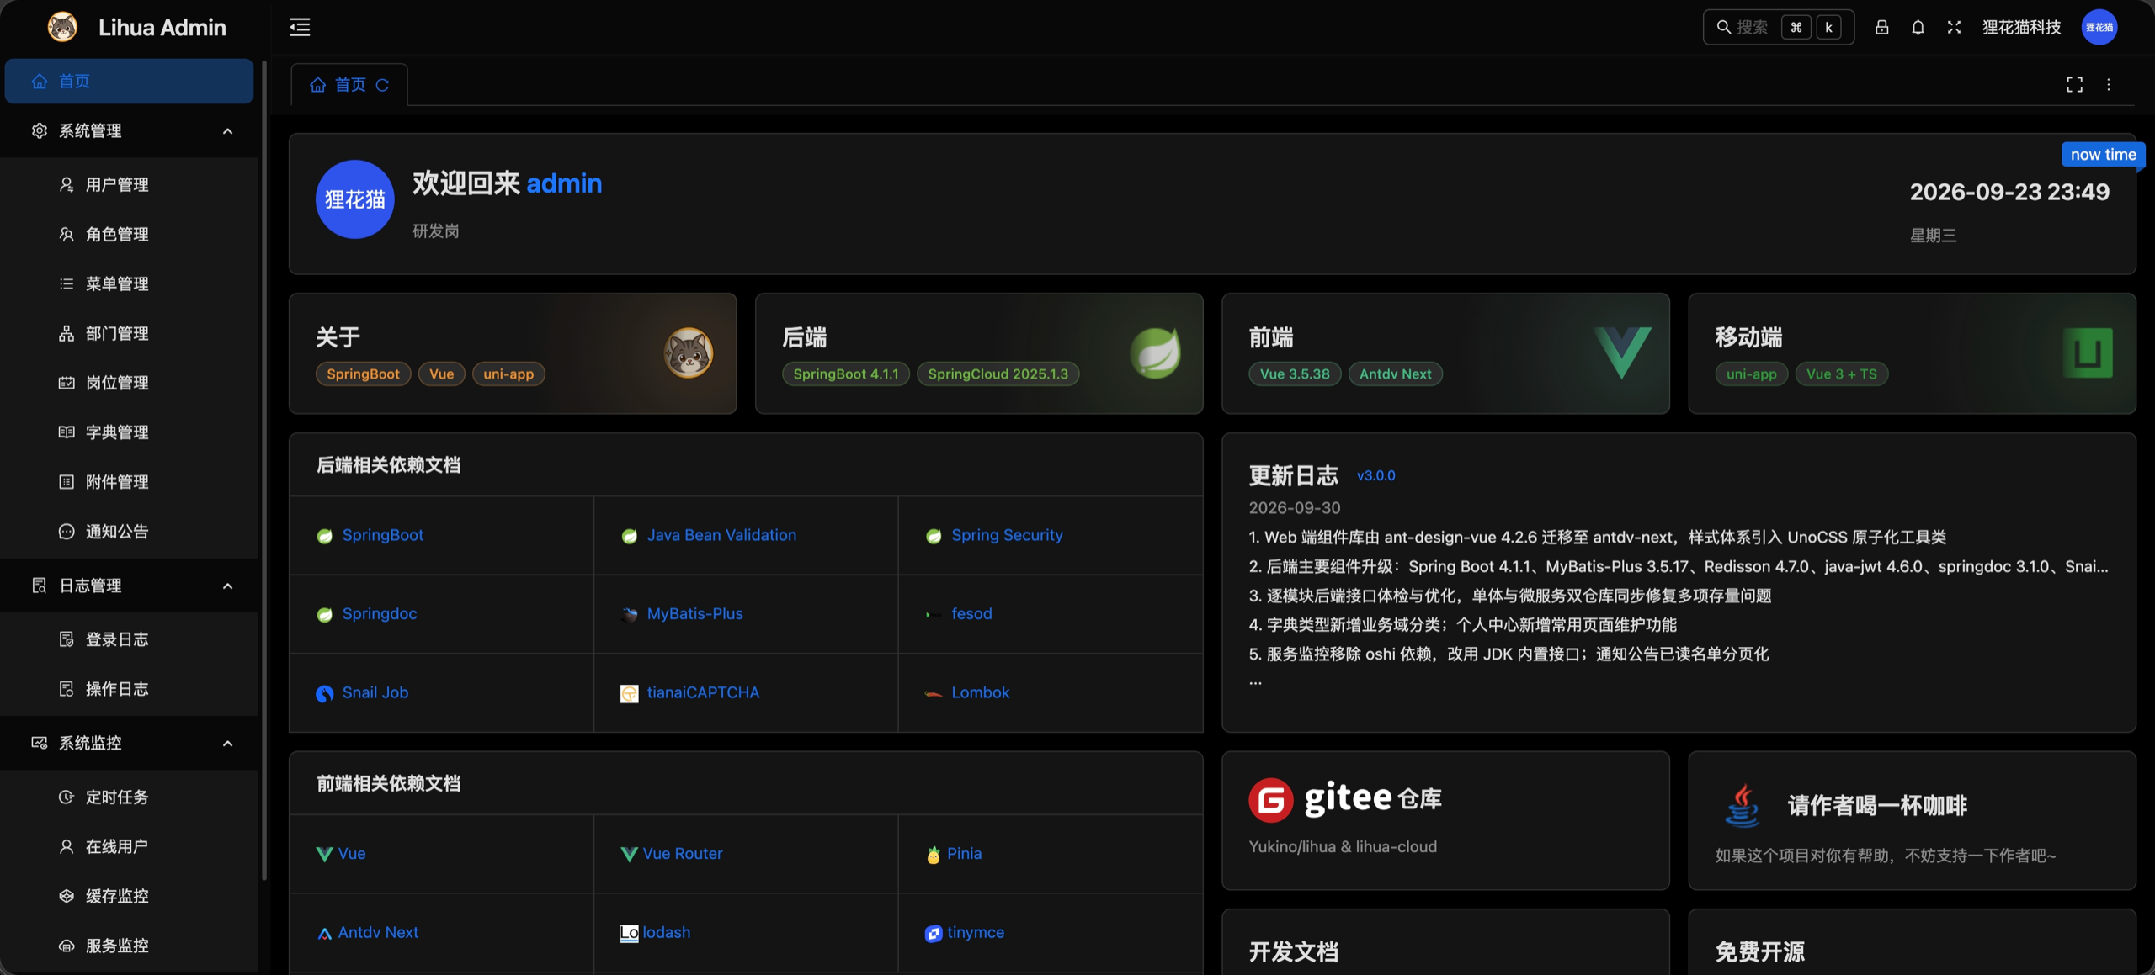The image size is (2155, 975).
Task: Click the gitee logo icon
Action: click(x=1270, y=799)
